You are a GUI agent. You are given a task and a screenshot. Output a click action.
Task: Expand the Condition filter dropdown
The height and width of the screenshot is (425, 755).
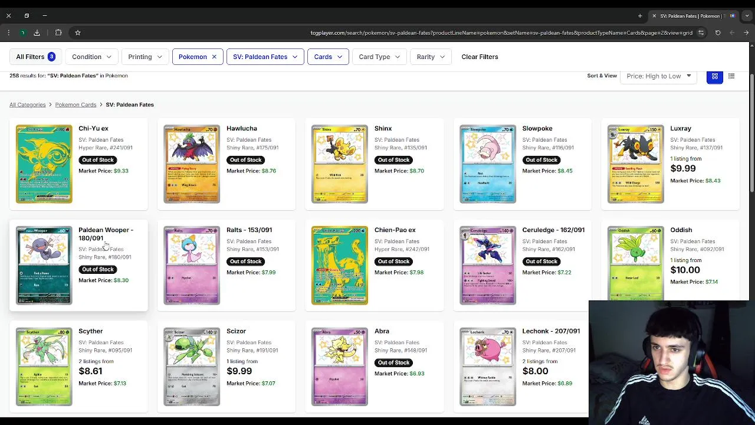pyautogui.click(x=91, y=57)
